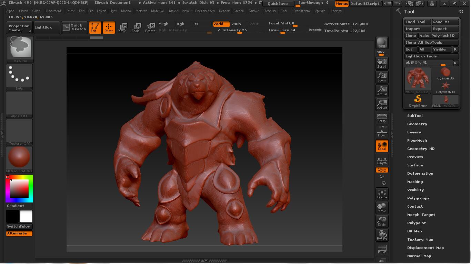Expand the Layers section

coord(414,132)
